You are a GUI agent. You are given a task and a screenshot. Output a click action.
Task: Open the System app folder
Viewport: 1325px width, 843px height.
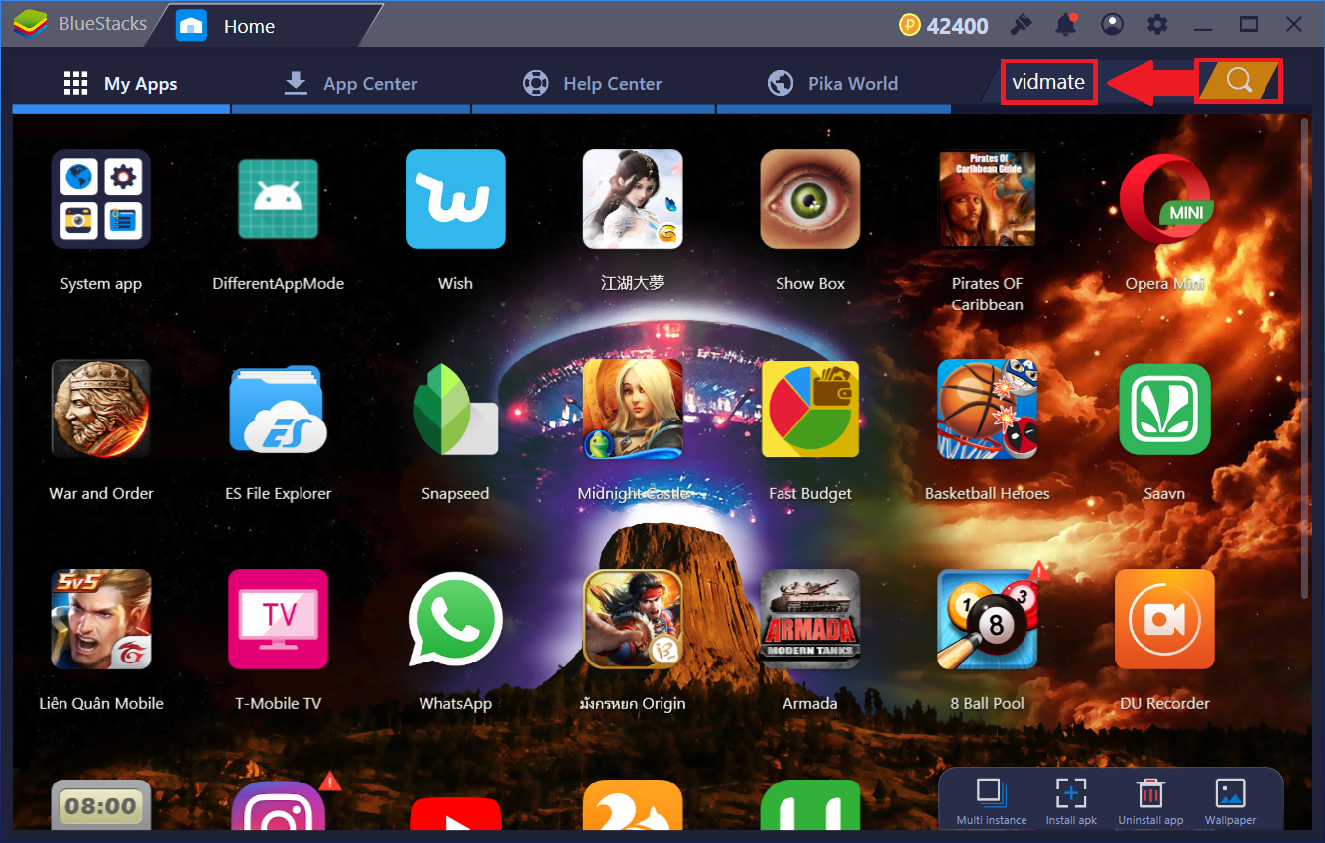[101, 198]
